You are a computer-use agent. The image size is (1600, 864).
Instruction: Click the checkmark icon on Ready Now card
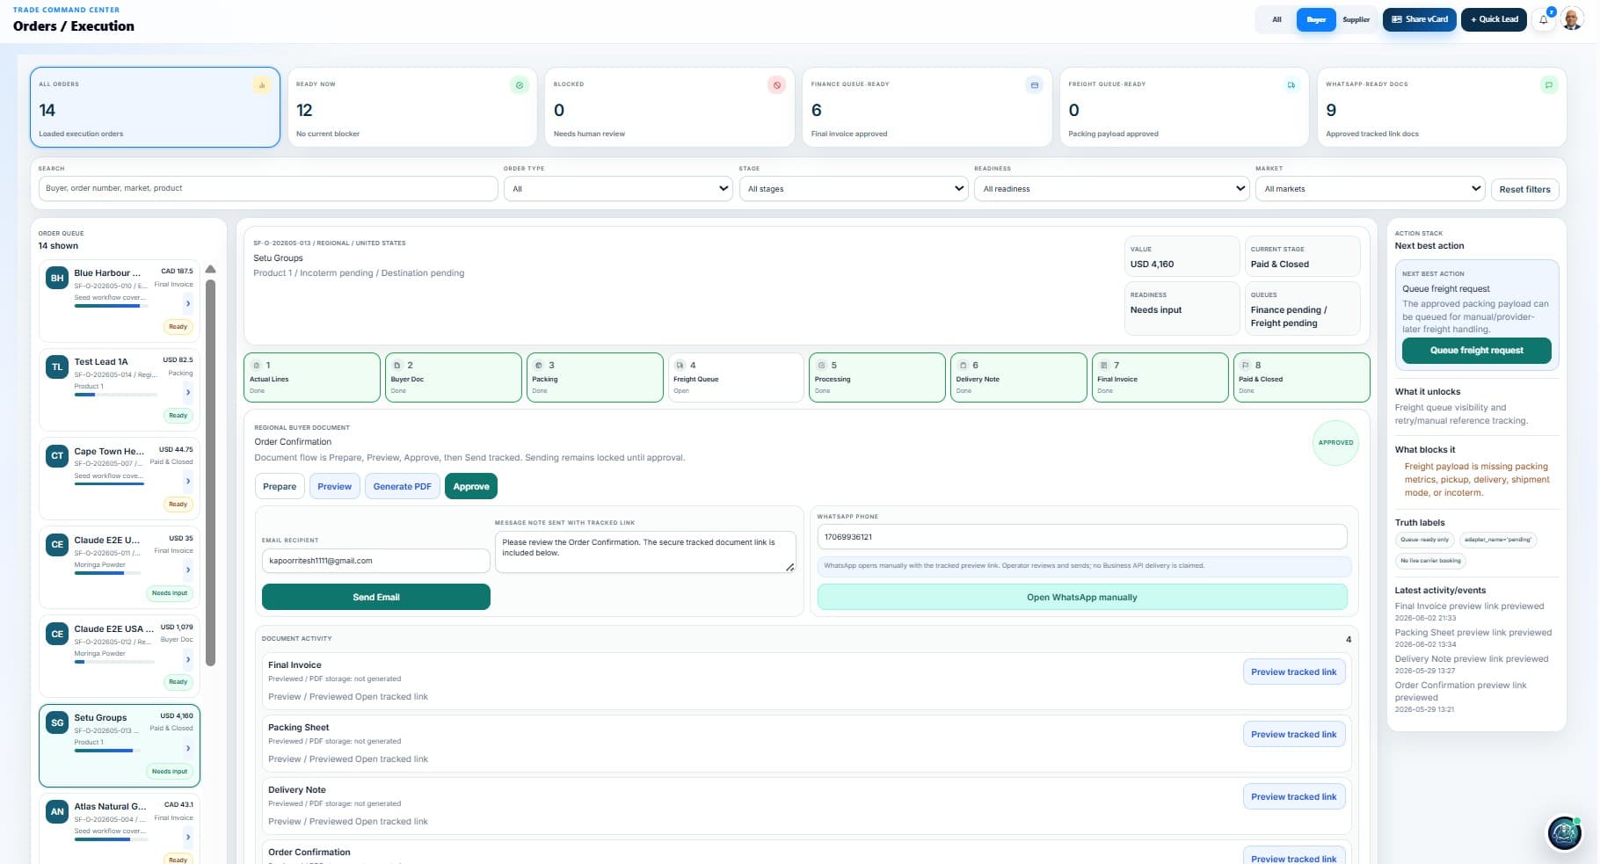pyautogui.click(x=520, y=85)
